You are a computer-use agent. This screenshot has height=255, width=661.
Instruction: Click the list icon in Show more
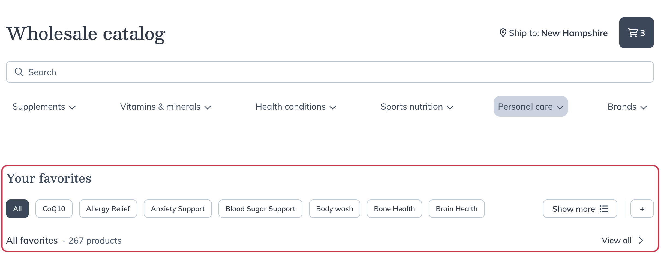[x=604, y=209]
